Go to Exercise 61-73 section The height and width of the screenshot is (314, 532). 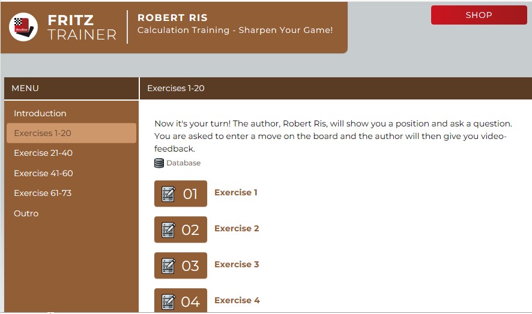(43, 193)
